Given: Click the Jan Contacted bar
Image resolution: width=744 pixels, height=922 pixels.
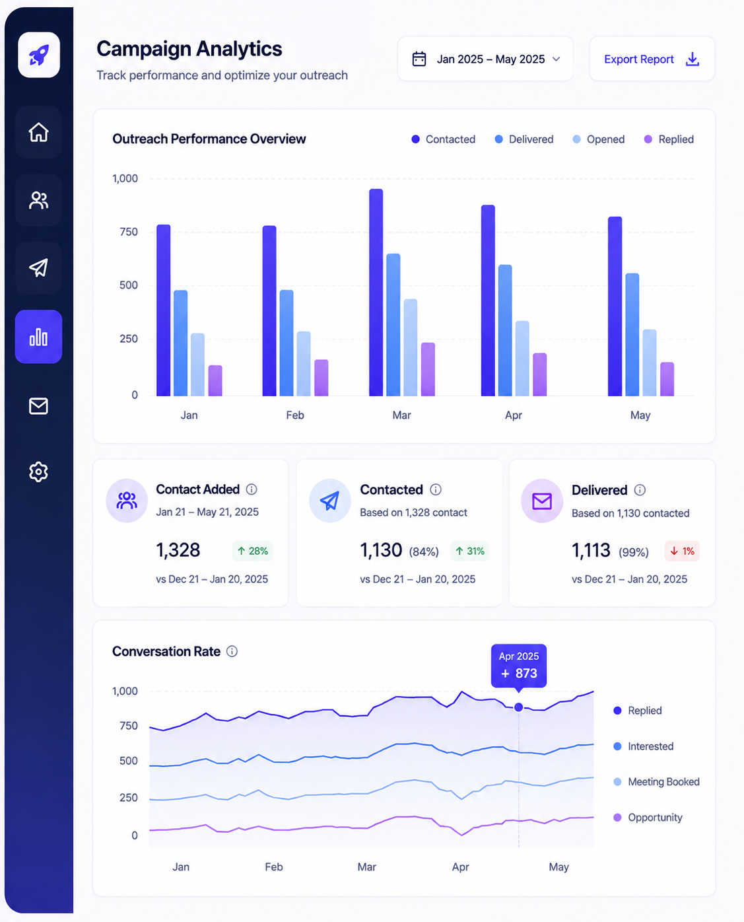Looking at the screenshot, I should point(164,310).
